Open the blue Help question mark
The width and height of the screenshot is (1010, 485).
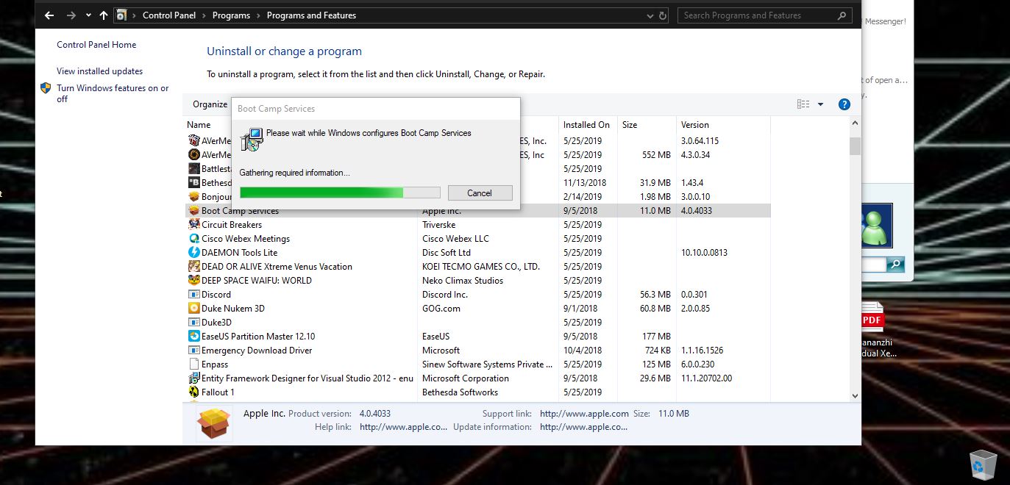coord(844,104)
